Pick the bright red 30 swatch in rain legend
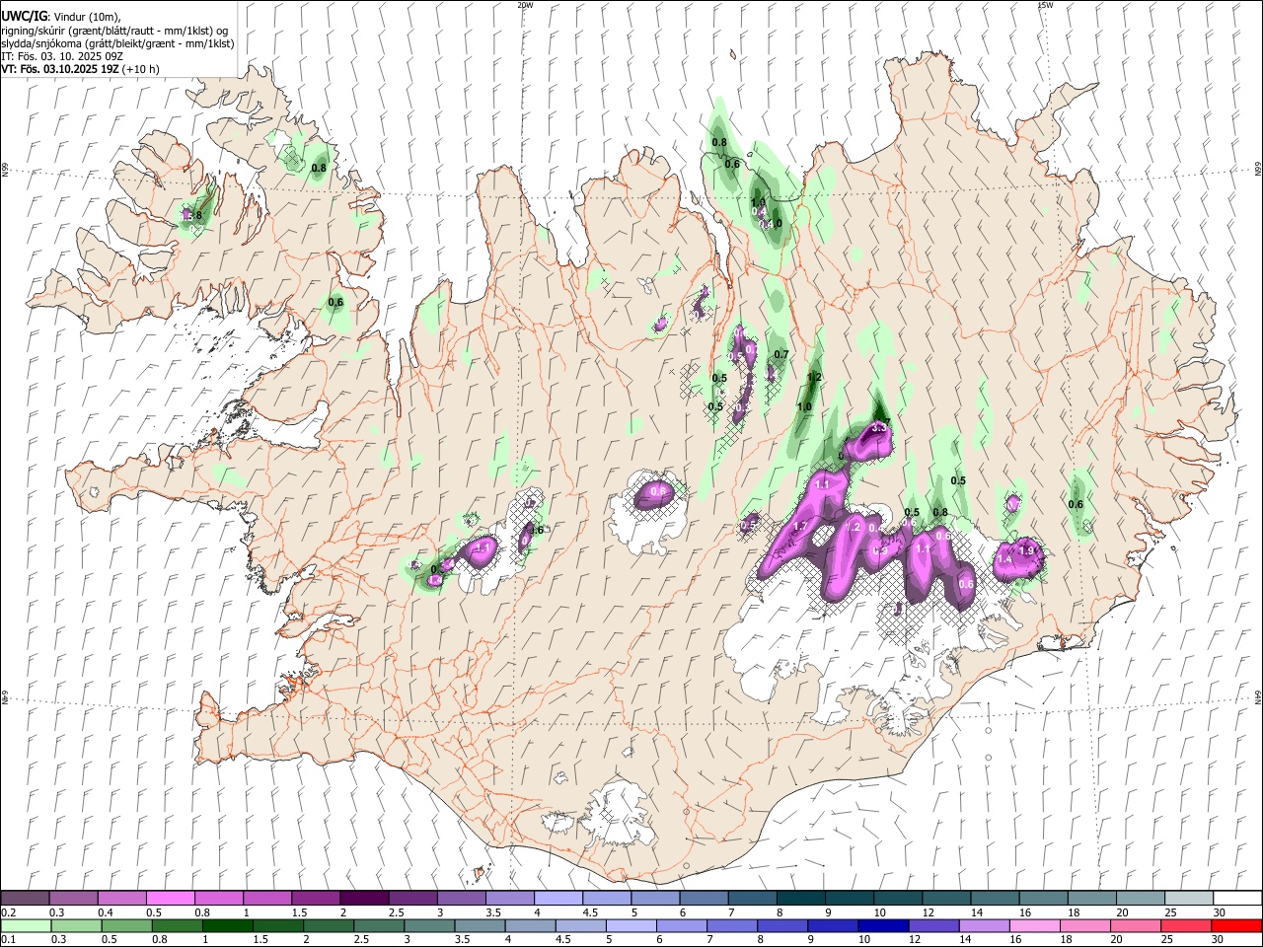Image resolution: width=1263 pixels, height=947 pixels. [x=1235, y=925]
